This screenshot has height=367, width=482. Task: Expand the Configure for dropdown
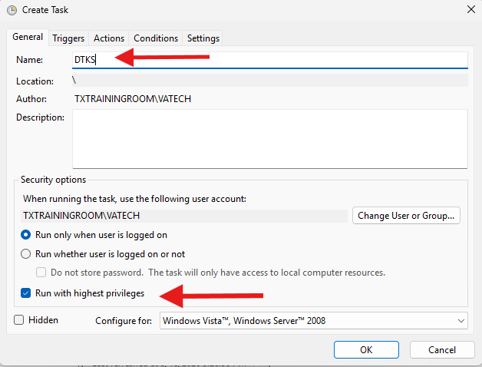(313, 320)
